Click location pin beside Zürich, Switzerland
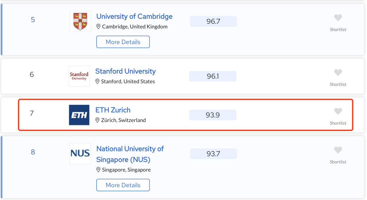 tap(98, 120)
